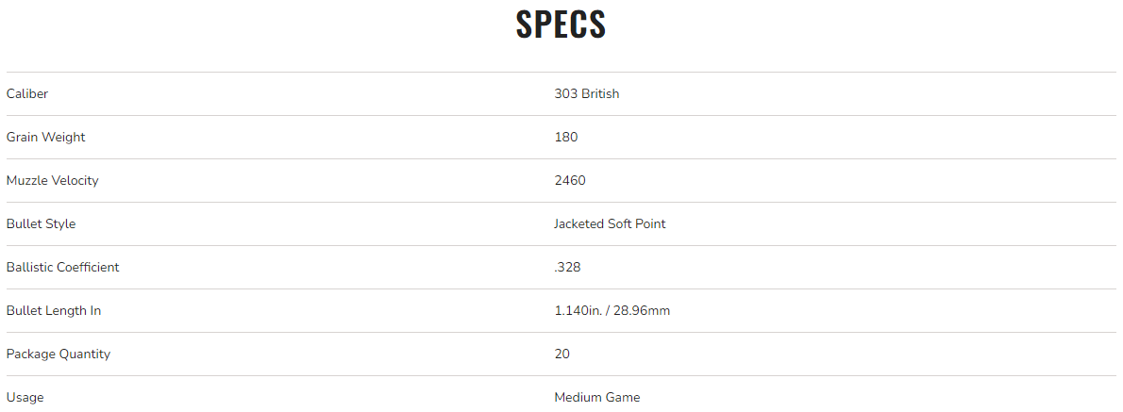
Task: Click the Caliber label
Action: pyautogui.click(x=27, y=93)
